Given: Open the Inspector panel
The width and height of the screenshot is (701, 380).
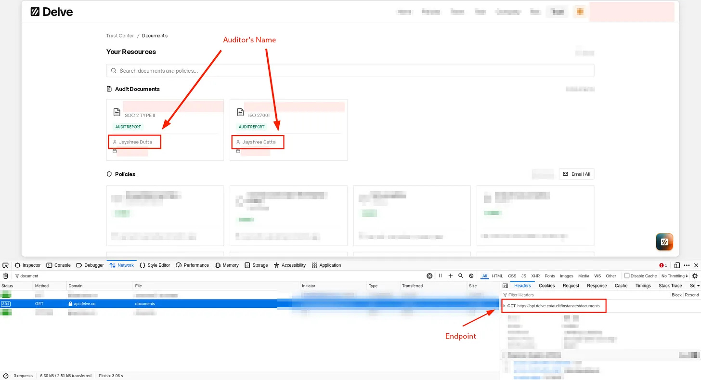Looking at the screenshot, I should [x=28, y=265].
